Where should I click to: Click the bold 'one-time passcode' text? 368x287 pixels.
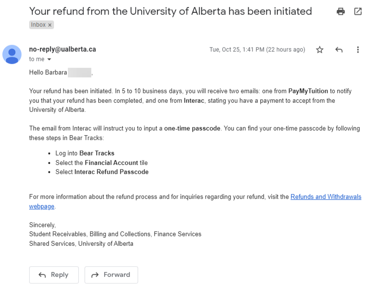tap(192, 128)
